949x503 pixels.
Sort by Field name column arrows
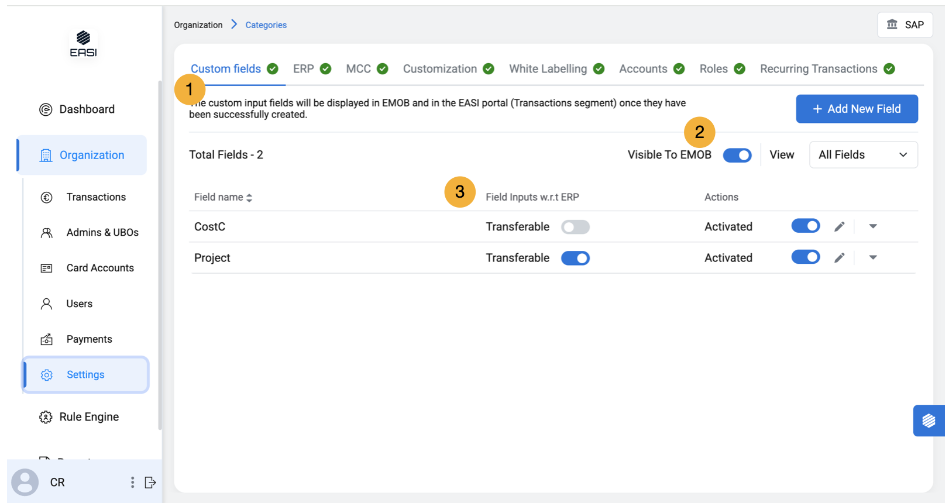(249, 198)
